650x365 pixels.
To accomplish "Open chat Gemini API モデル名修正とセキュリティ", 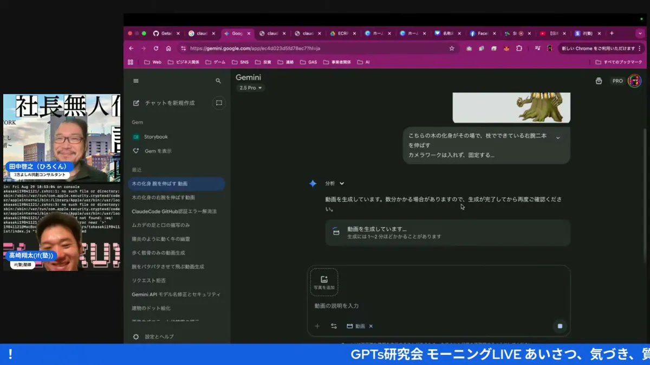I will click(177, 294).
